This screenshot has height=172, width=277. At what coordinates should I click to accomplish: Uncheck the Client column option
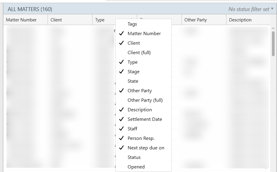tap(134, 43)
